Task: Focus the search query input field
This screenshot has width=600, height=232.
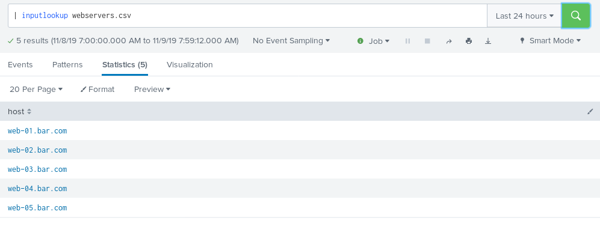Action: [x=247, y=16]
